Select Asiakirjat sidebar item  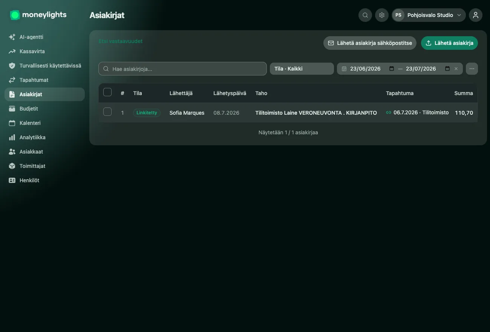44,94
